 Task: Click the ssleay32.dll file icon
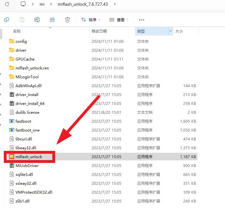[12, 183]
